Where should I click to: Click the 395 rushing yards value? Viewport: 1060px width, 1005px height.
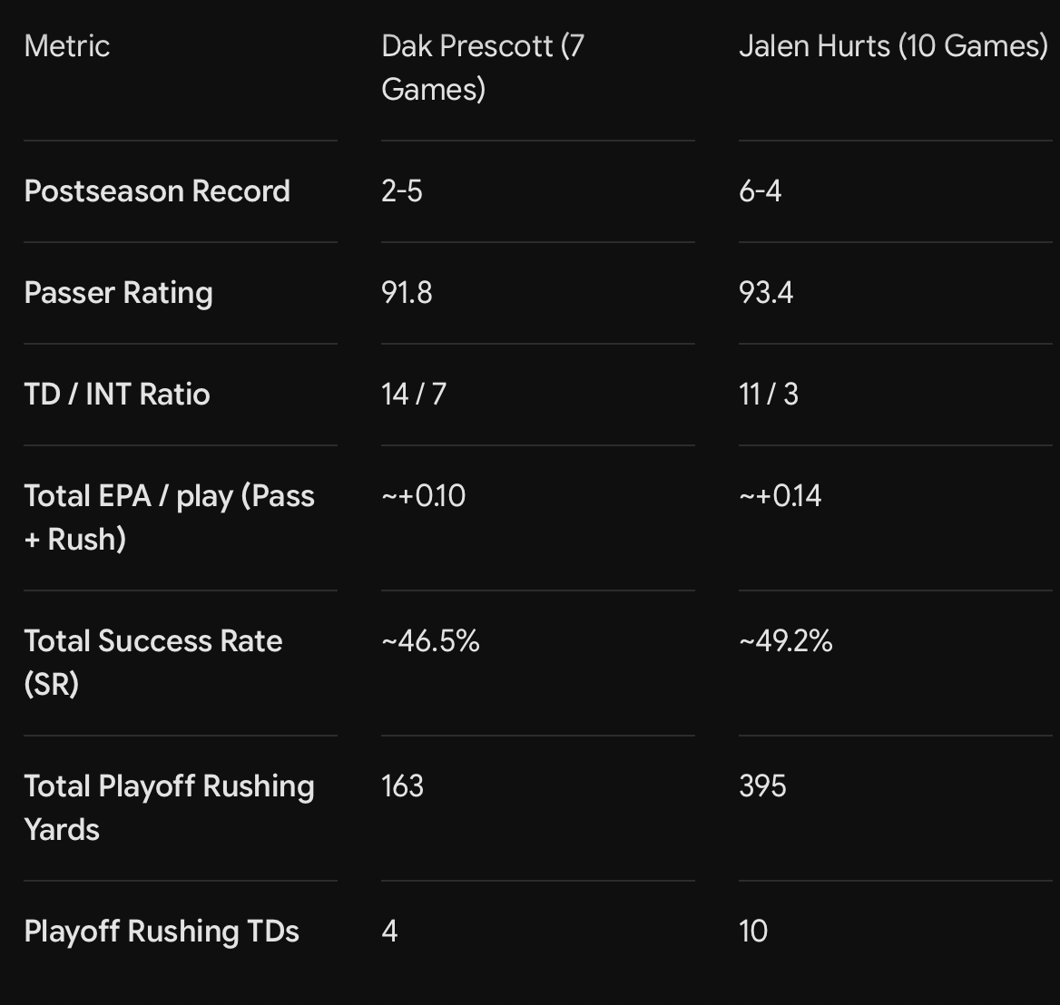(x=762, y=786)
